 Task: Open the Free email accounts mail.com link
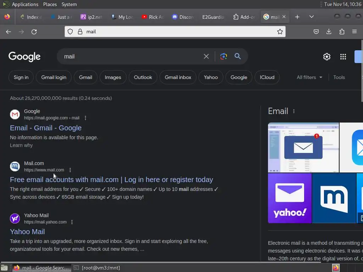pyautogui.click(x=111, y=180)
